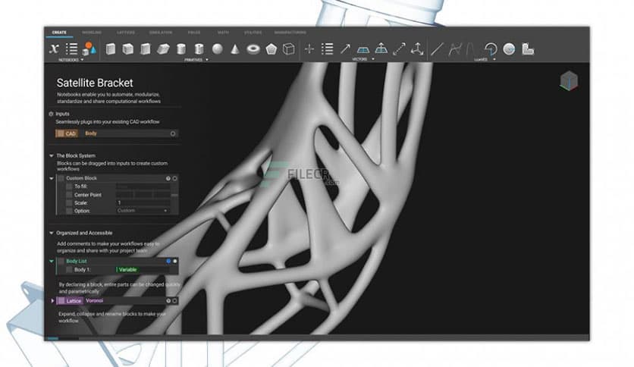Select the second cube primitive icon
This screenshot has height=367, width=634.
(x=128, y=49)
